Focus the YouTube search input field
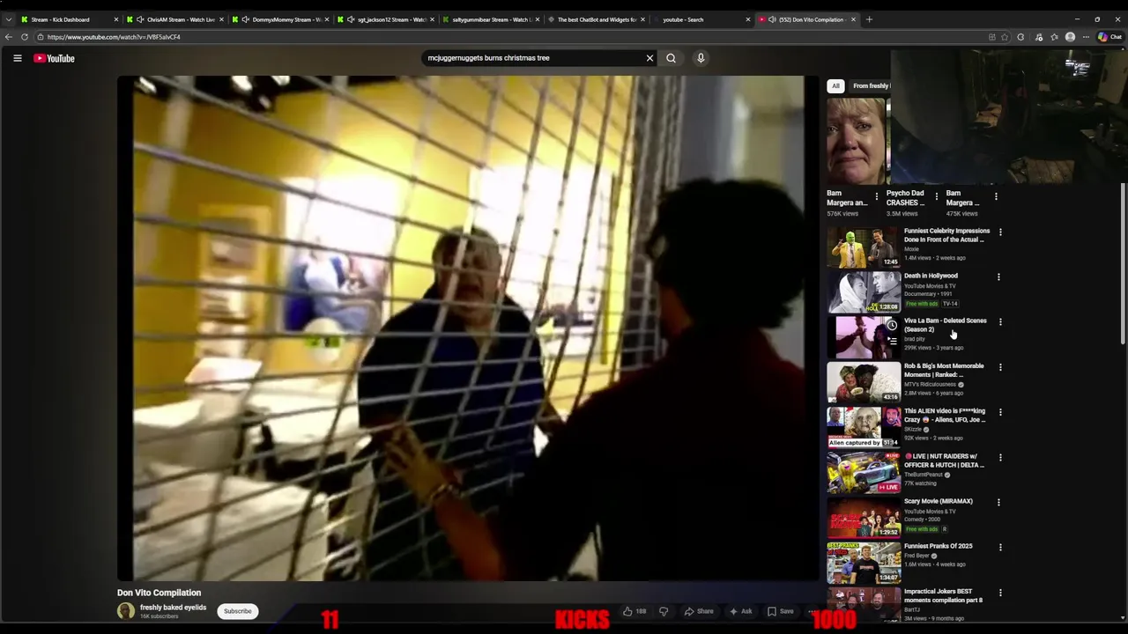This screenshot has width=1128, height=634. click(x=533, y=58)
